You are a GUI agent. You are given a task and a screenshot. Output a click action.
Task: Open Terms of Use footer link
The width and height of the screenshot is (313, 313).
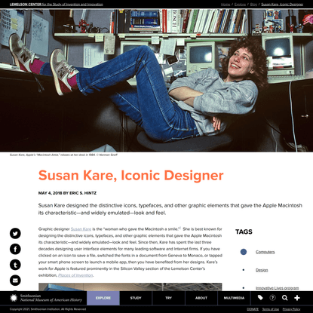point(271,309)
